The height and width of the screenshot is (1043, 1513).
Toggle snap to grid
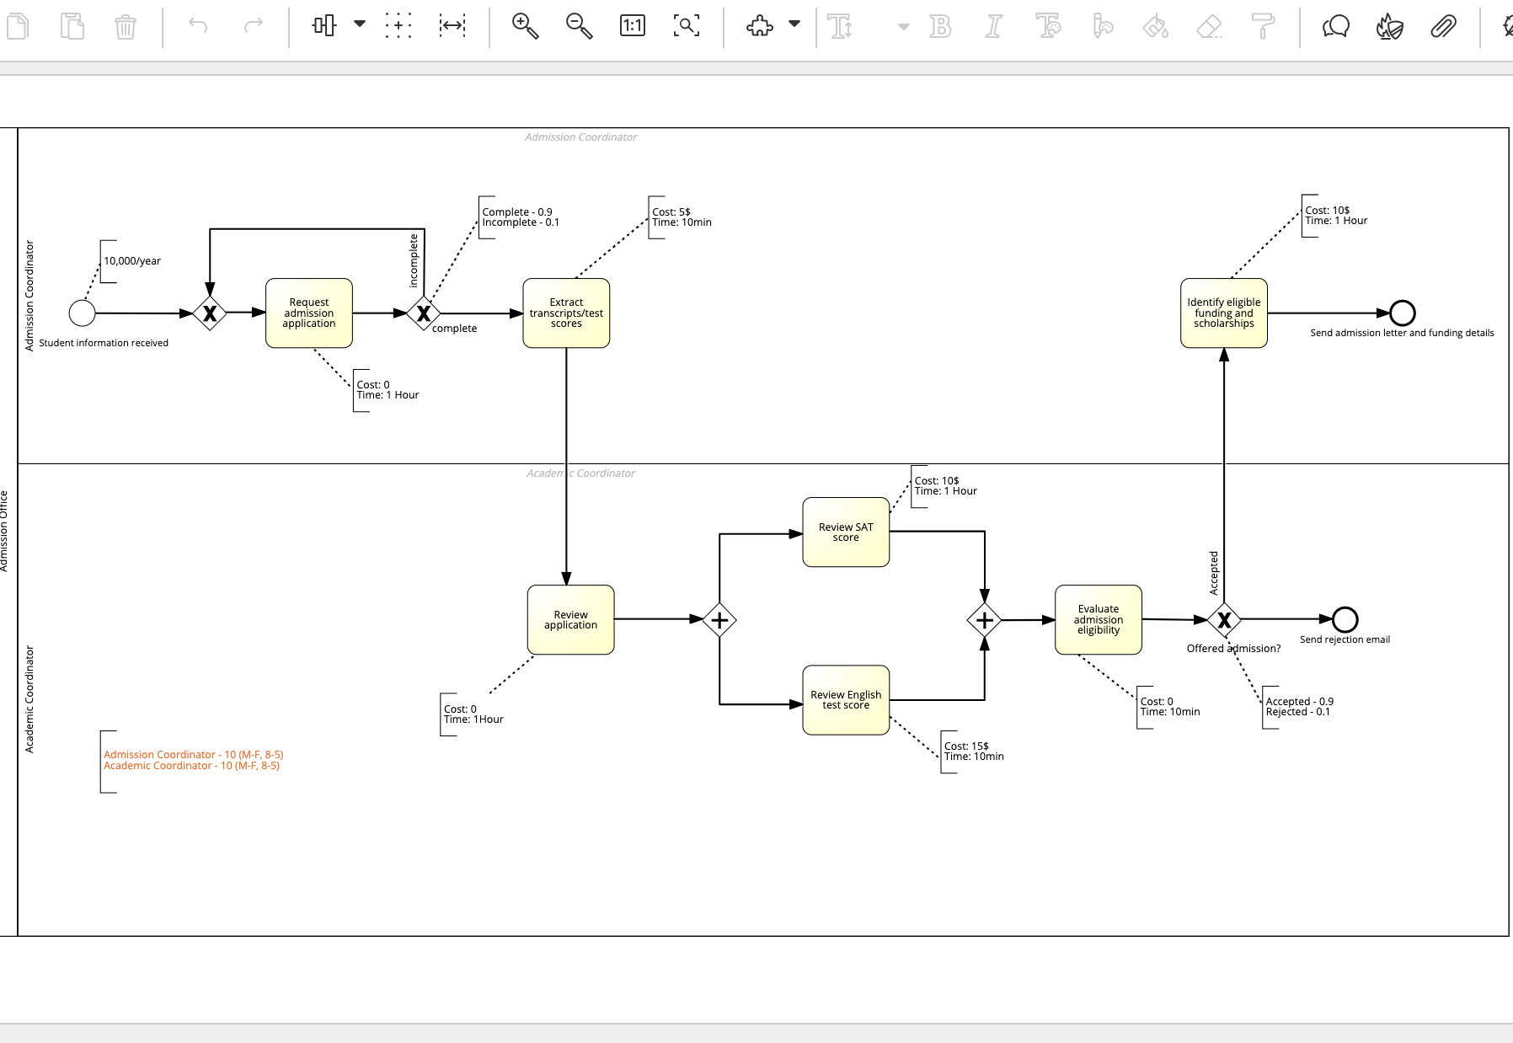398,26
